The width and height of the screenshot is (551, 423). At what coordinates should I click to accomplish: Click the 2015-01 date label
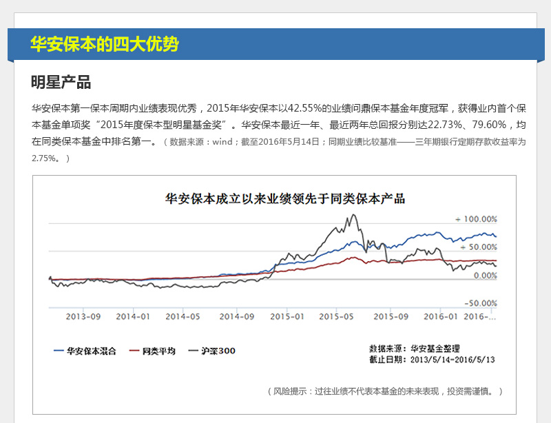click(287, 316)
